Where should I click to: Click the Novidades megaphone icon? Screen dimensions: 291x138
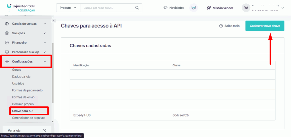[165, 8]
